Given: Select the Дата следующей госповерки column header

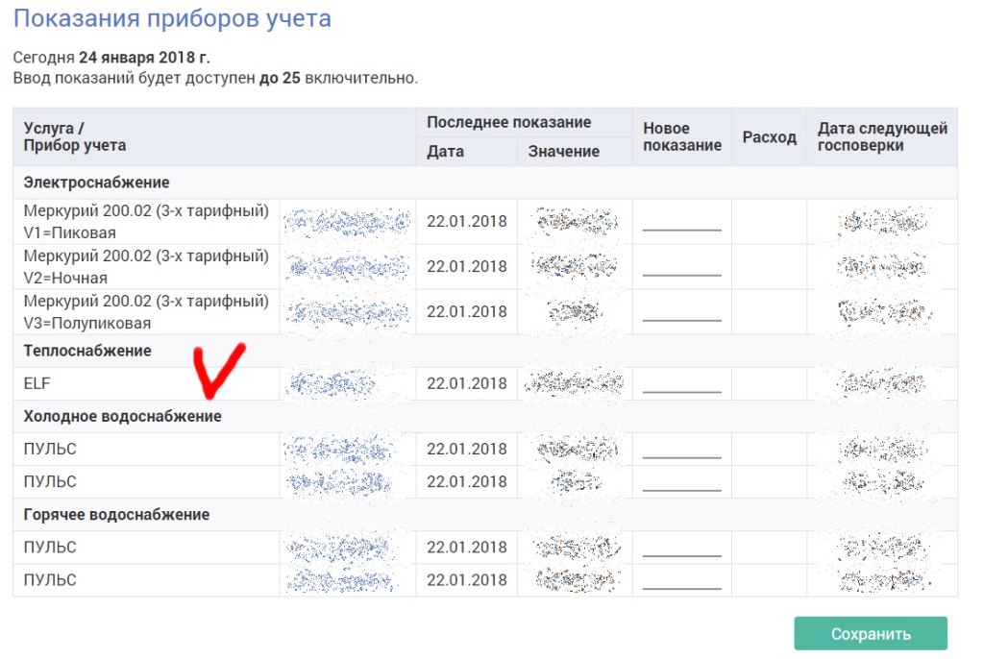Looking at the screenshot, I should click(882, 137).
